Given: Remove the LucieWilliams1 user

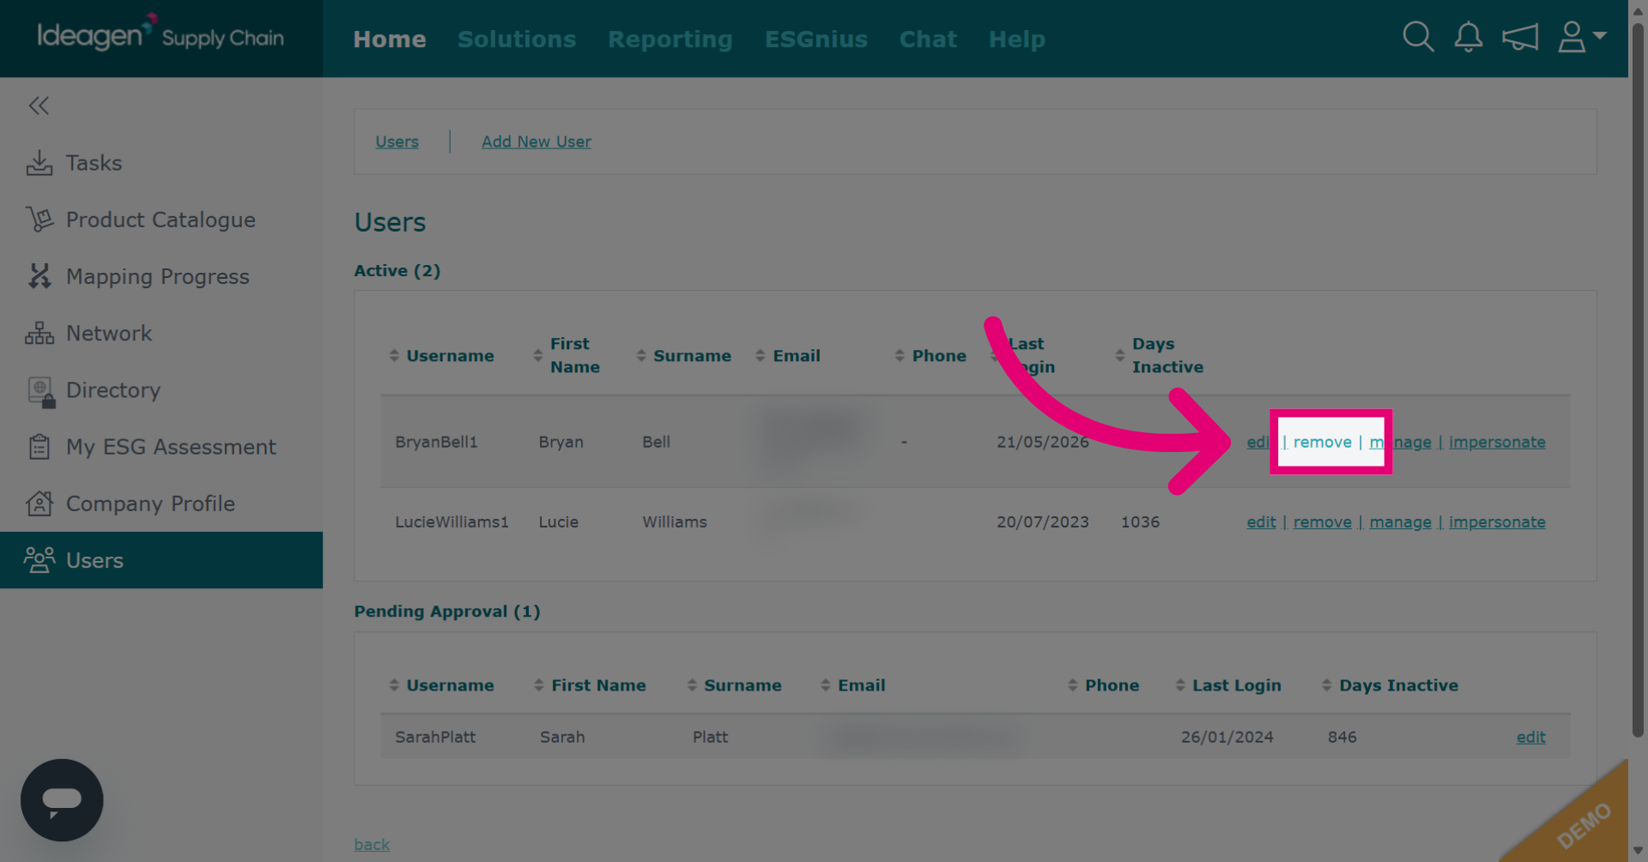Looking at the screenshot, I should pyautogui.click(x=1322, y=521).
